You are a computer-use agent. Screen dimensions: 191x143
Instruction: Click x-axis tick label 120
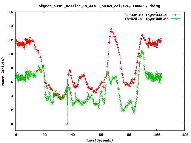(185, 135)
